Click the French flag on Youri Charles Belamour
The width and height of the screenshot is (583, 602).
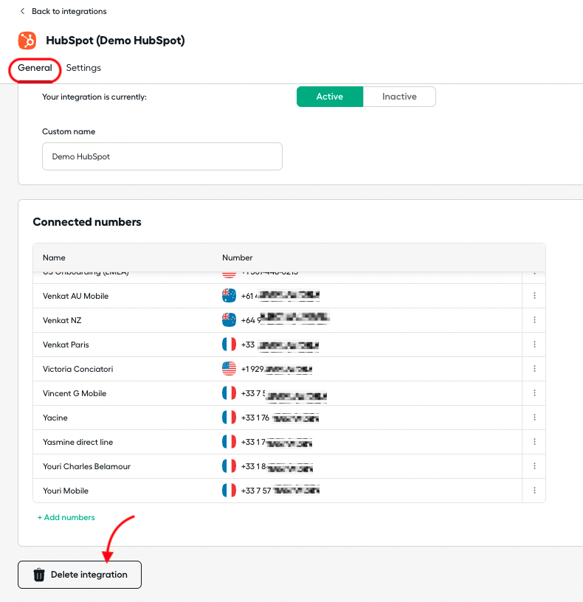click(x=229, y=466)
